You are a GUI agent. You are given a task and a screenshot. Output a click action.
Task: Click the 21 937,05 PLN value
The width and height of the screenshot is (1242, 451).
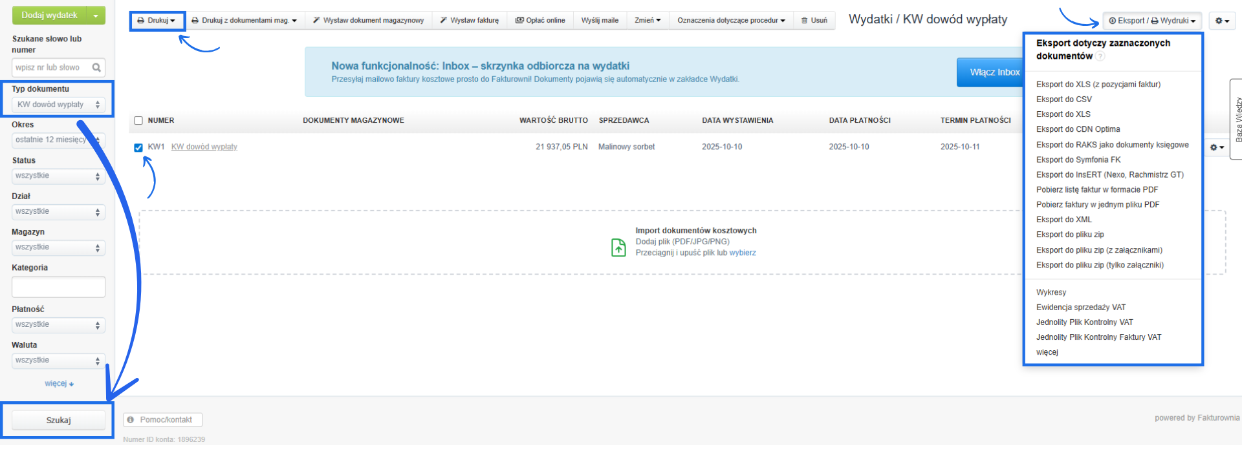pyautogui.click(x=561, y=147)
